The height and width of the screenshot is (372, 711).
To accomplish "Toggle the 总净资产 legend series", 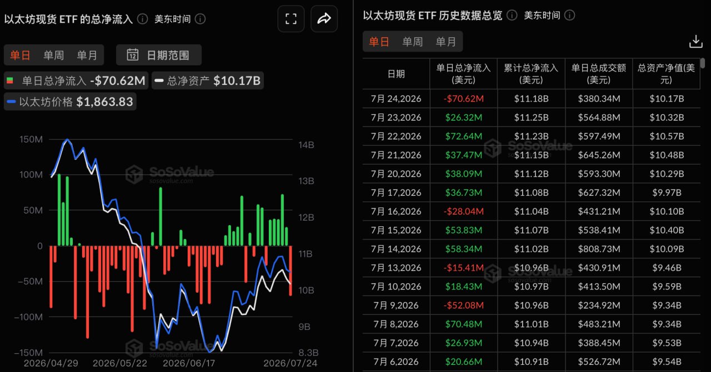I will [x=207, y=81].
